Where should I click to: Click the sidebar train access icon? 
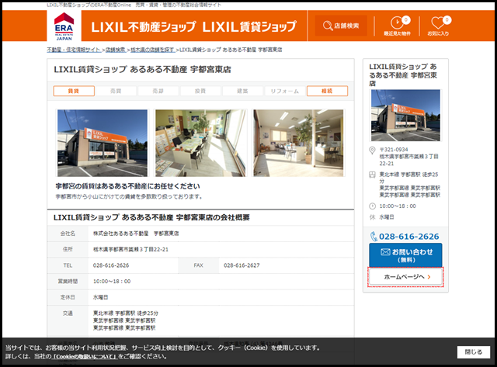pos(373,175)
